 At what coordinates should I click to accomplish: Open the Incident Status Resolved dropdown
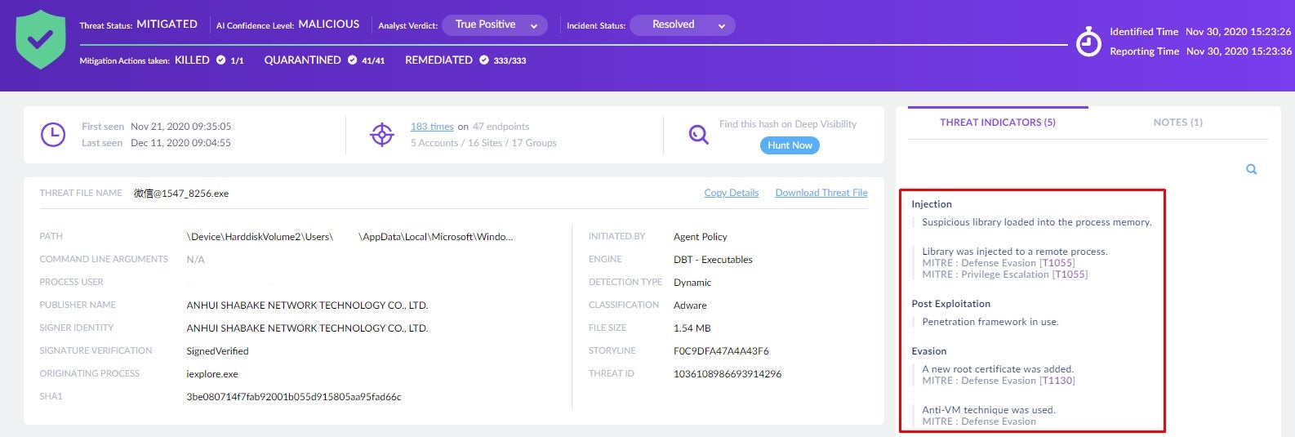coord(682,25)
